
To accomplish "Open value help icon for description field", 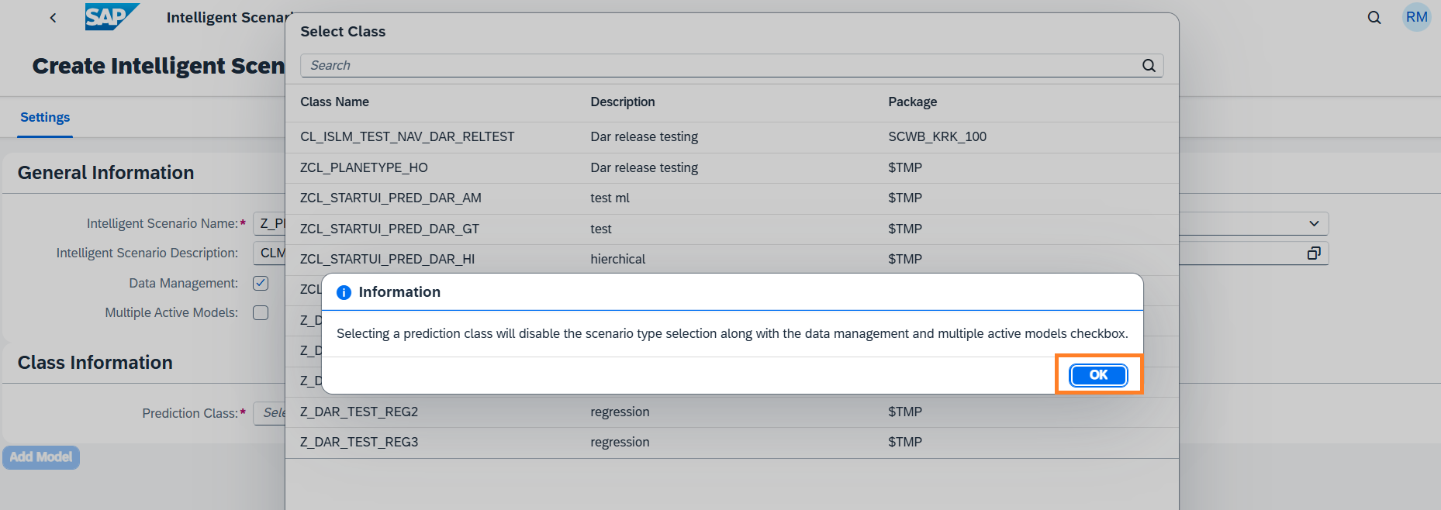I will pyautogui.click(x=1313, y=253).
